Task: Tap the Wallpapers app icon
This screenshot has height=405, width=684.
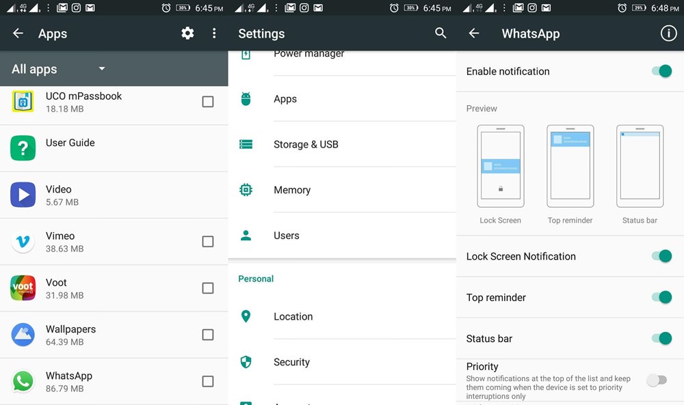Action: tap(23, 335)
